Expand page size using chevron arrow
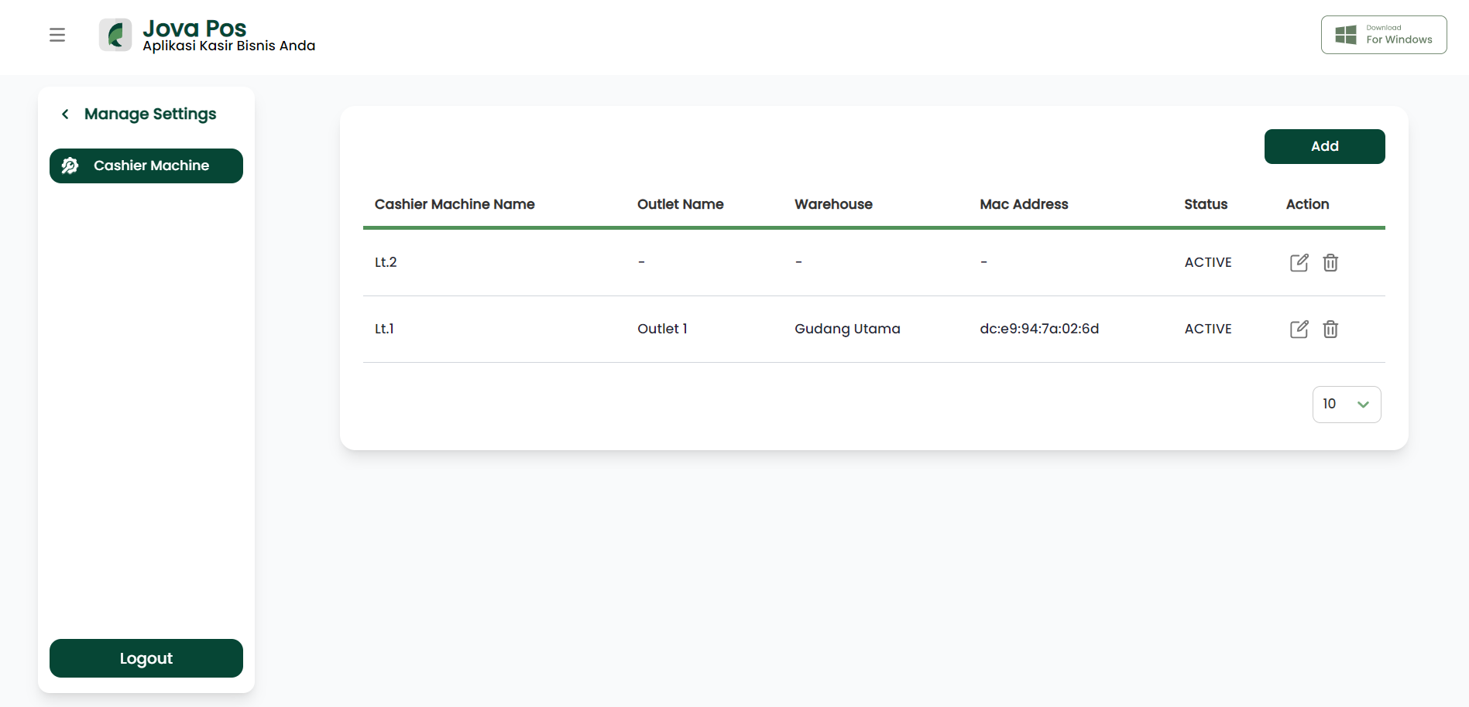The height and width of the screenshot is (707, 1469). click(x=1364, y=405)
